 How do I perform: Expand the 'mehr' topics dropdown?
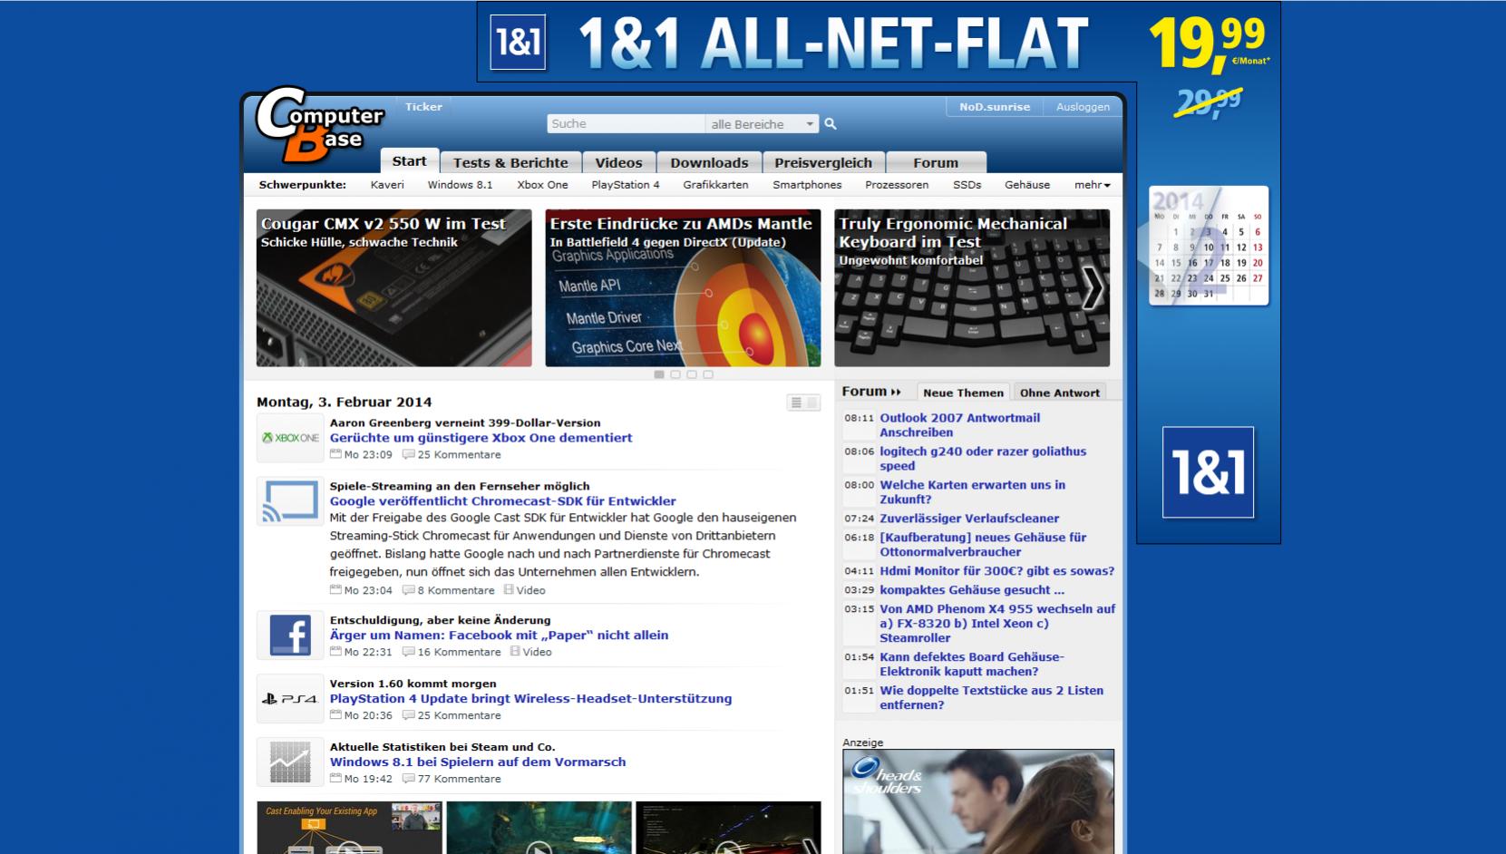[x=1092, y=185]
